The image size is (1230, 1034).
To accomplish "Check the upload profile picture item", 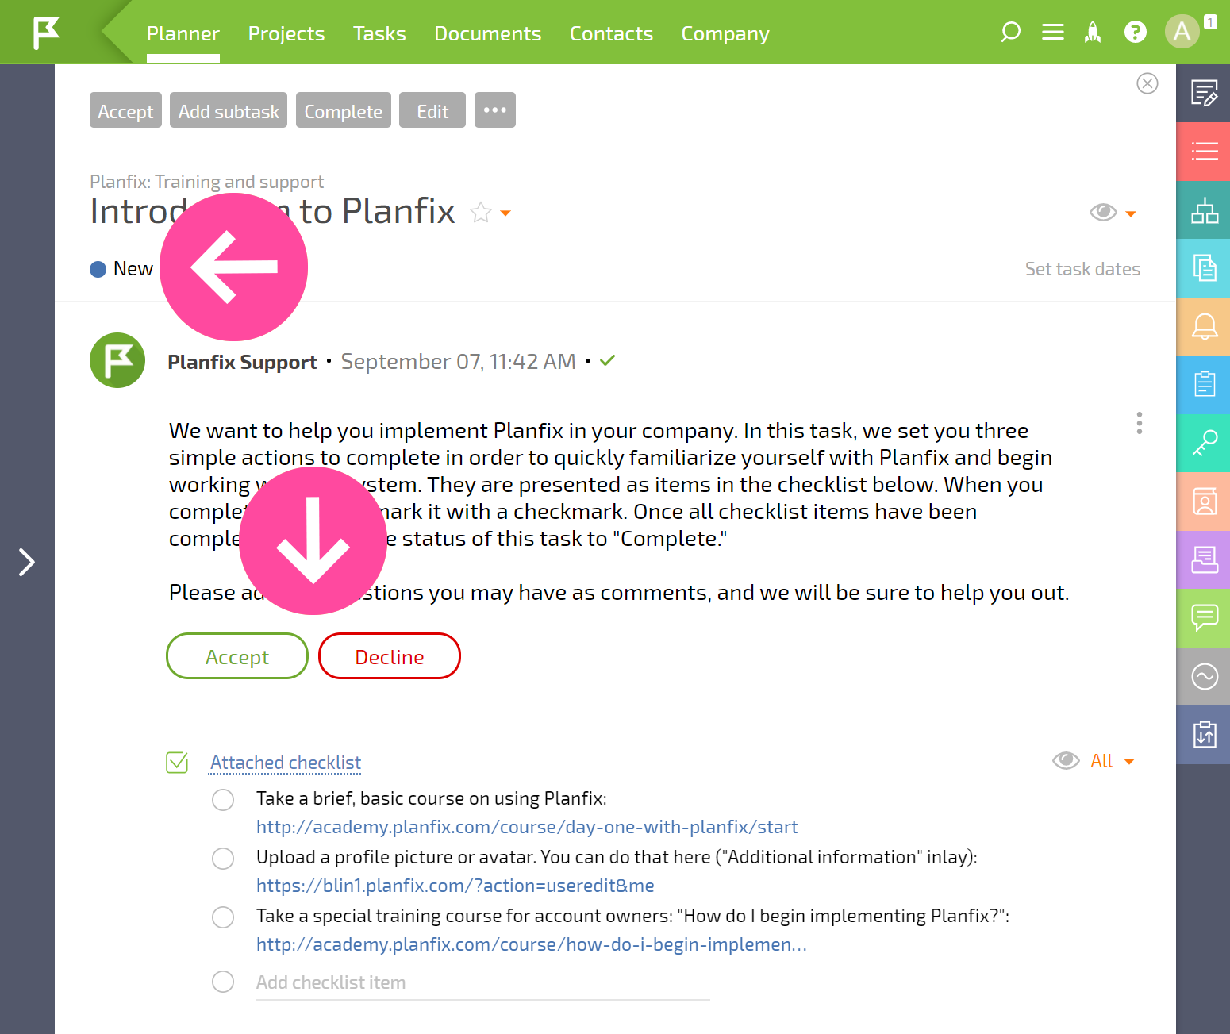I will (x=223, y=858).
